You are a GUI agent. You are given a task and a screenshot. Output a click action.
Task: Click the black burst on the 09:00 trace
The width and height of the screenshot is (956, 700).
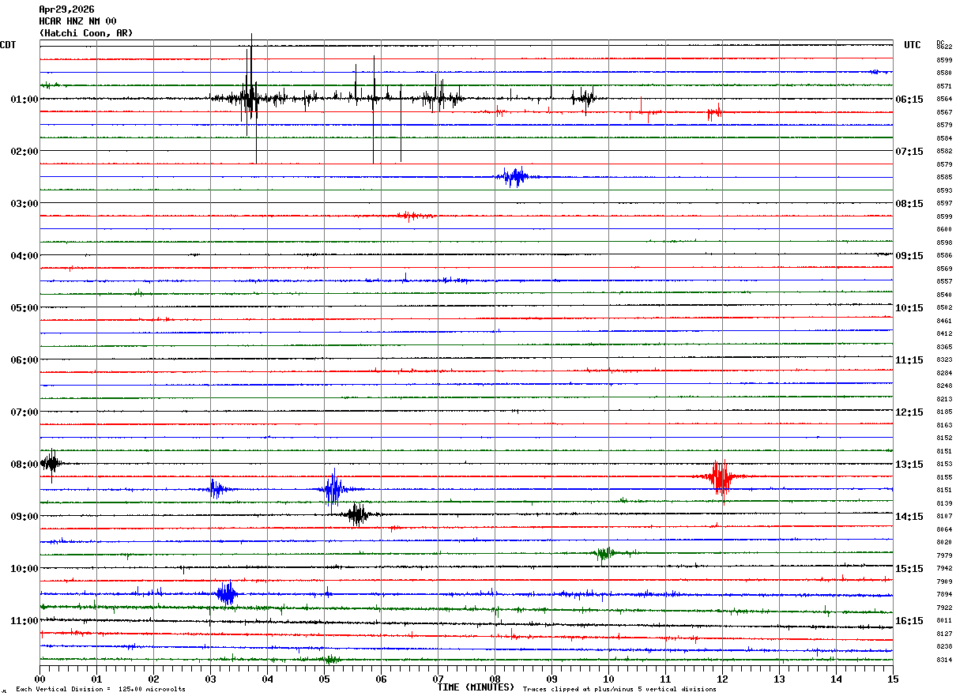click(x=358, y=515)
